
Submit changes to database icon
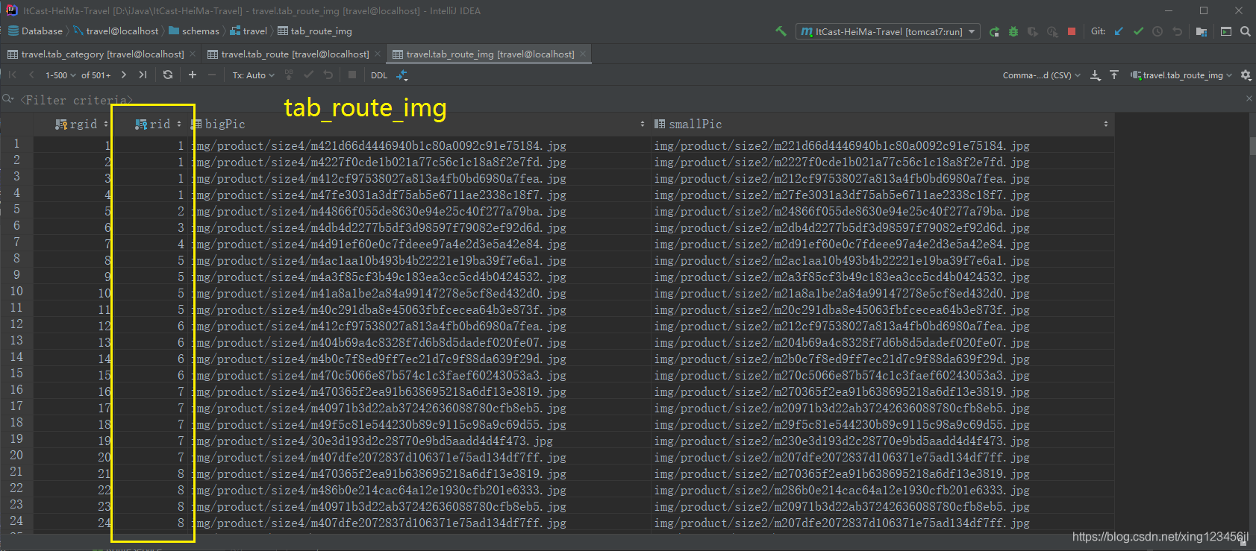289,75
